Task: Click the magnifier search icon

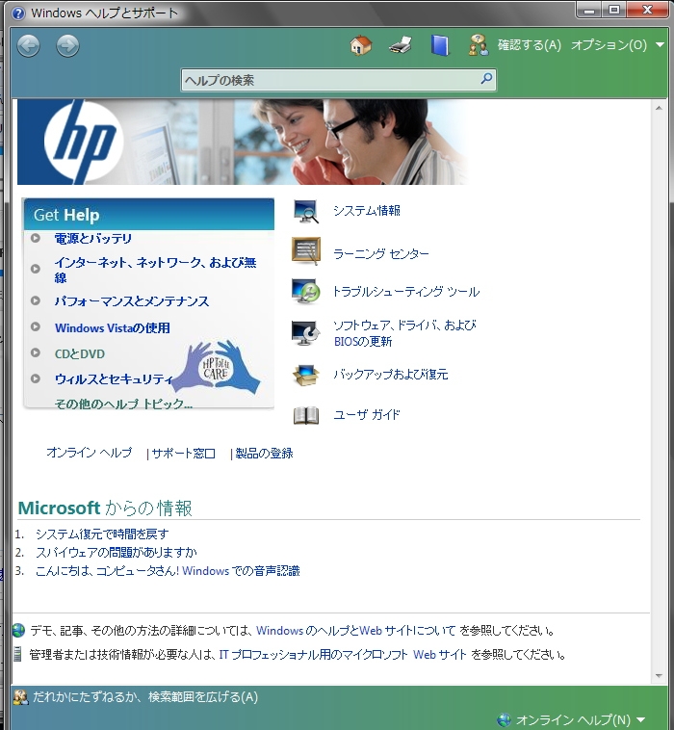Action: tap(486, 78)
